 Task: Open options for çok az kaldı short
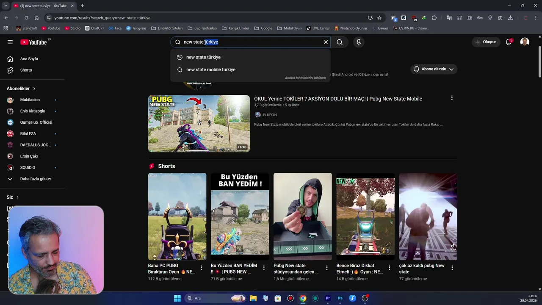tap(452, 268)
